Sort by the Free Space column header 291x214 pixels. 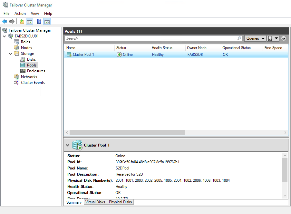tap(276, 48)
